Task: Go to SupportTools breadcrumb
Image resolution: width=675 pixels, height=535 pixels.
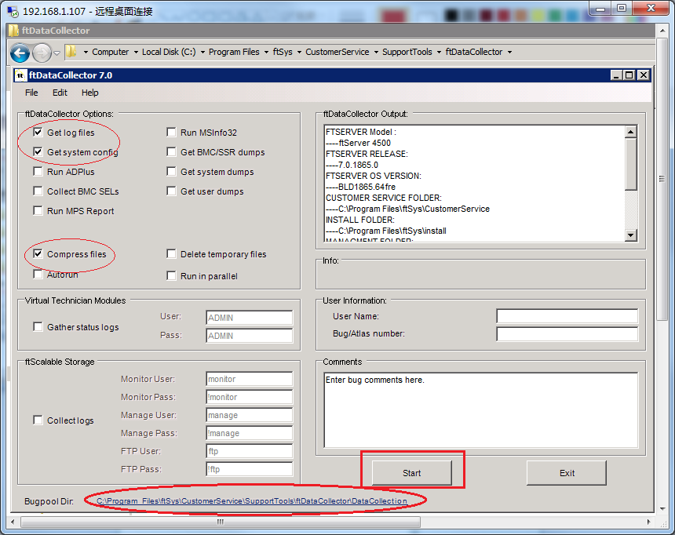Action: (x=407, y=52)
